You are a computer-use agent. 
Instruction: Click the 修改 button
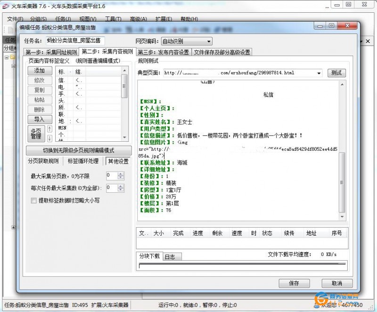coord(40,81)
